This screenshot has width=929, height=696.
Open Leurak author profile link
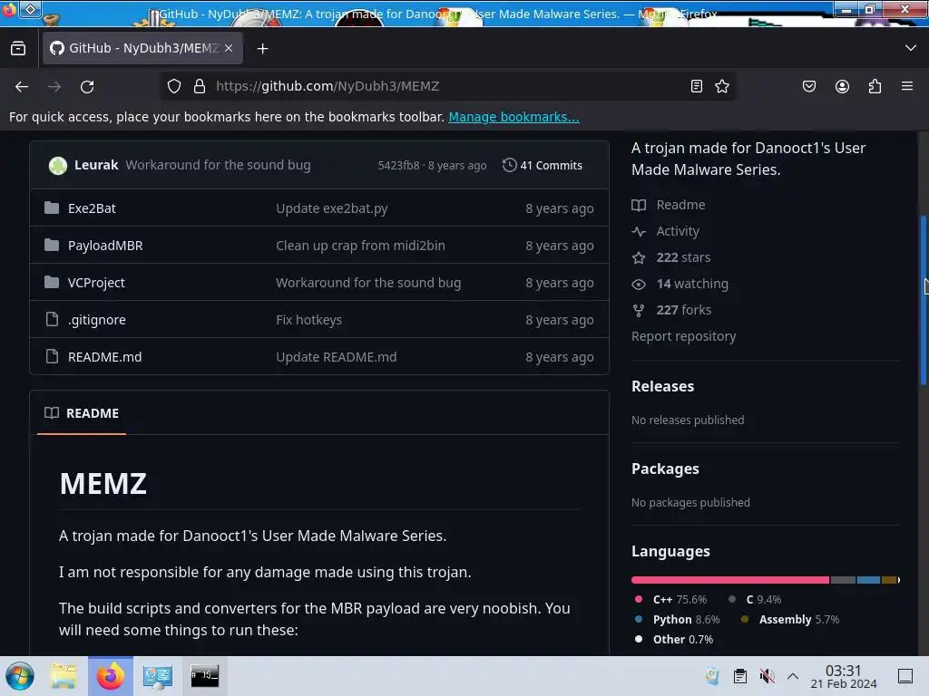coord(96,165)
